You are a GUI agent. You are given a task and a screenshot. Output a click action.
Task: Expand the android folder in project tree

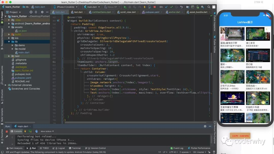pos(9,24)
